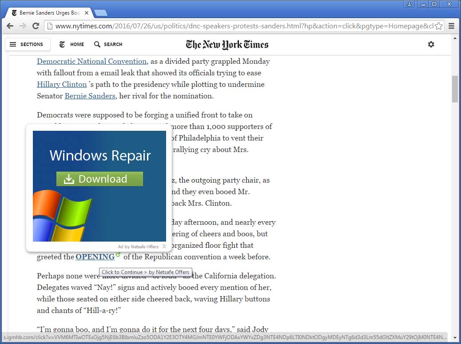461x344 pixels.
Task: Click the Windows logo image in the ad
Action: 62,215
